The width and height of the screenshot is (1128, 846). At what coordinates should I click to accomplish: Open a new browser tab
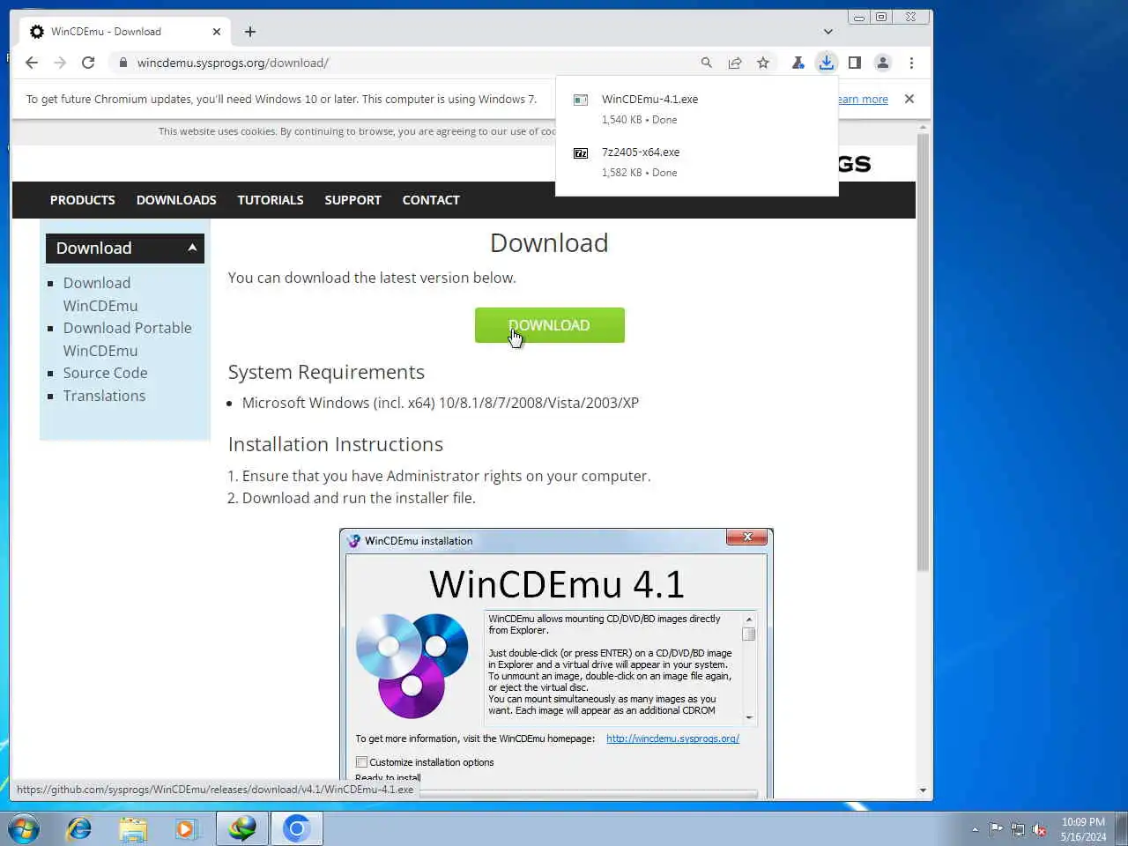point(250,32)
